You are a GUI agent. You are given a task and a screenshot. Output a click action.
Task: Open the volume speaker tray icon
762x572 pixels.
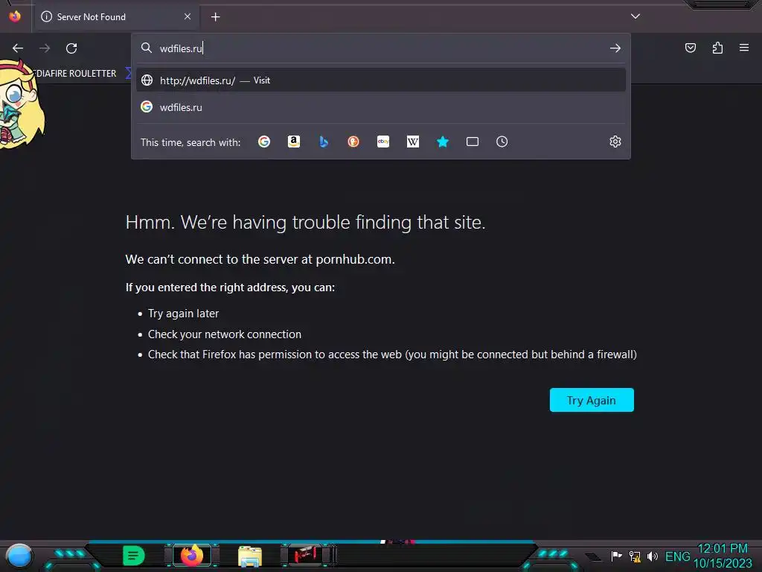pos(653,556)
